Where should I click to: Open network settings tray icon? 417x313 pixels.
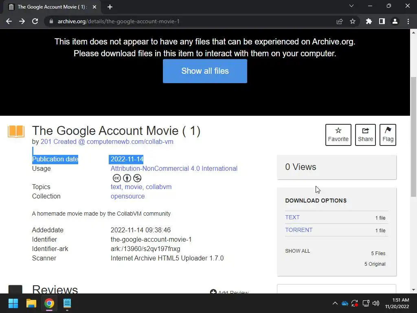(x=366, y=303)
